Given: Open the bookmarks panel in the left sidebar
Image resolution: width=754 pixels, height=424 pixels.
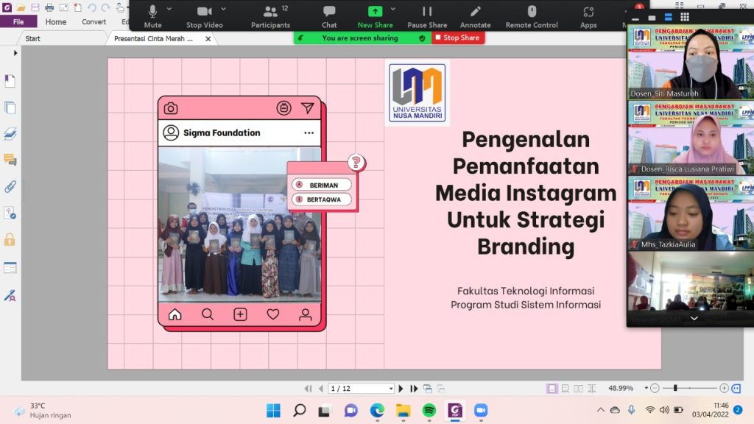Looking at the screenshot, I should [x=10, y=81].
